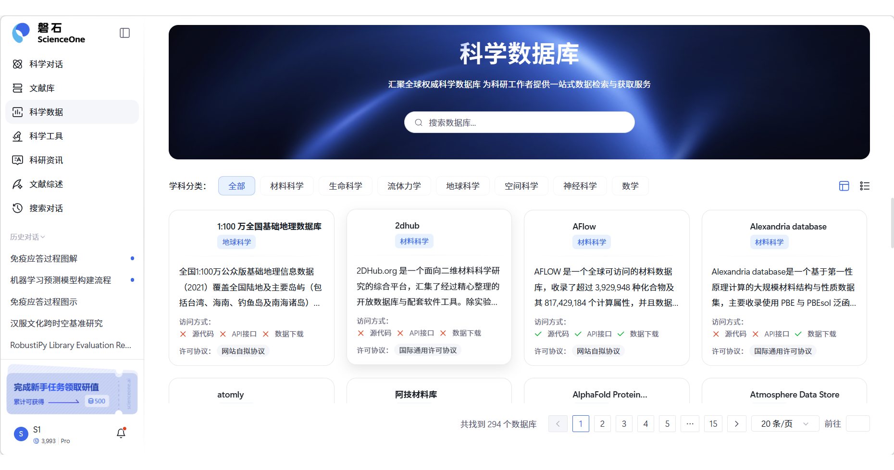Go to page 4
The image size is (894, 470).
(646, 423)
